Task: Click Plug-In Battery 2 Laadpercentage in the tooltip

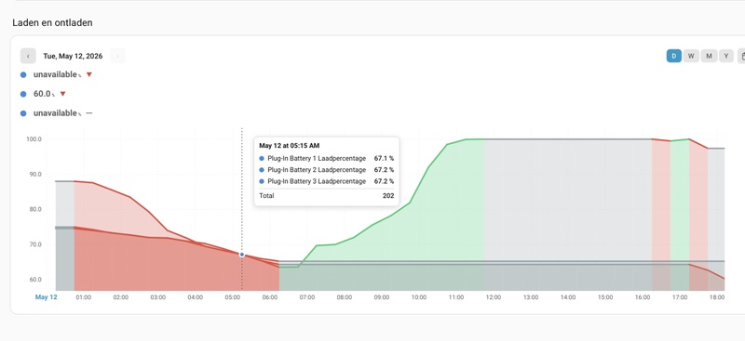Action: click(x=317, y=170)
